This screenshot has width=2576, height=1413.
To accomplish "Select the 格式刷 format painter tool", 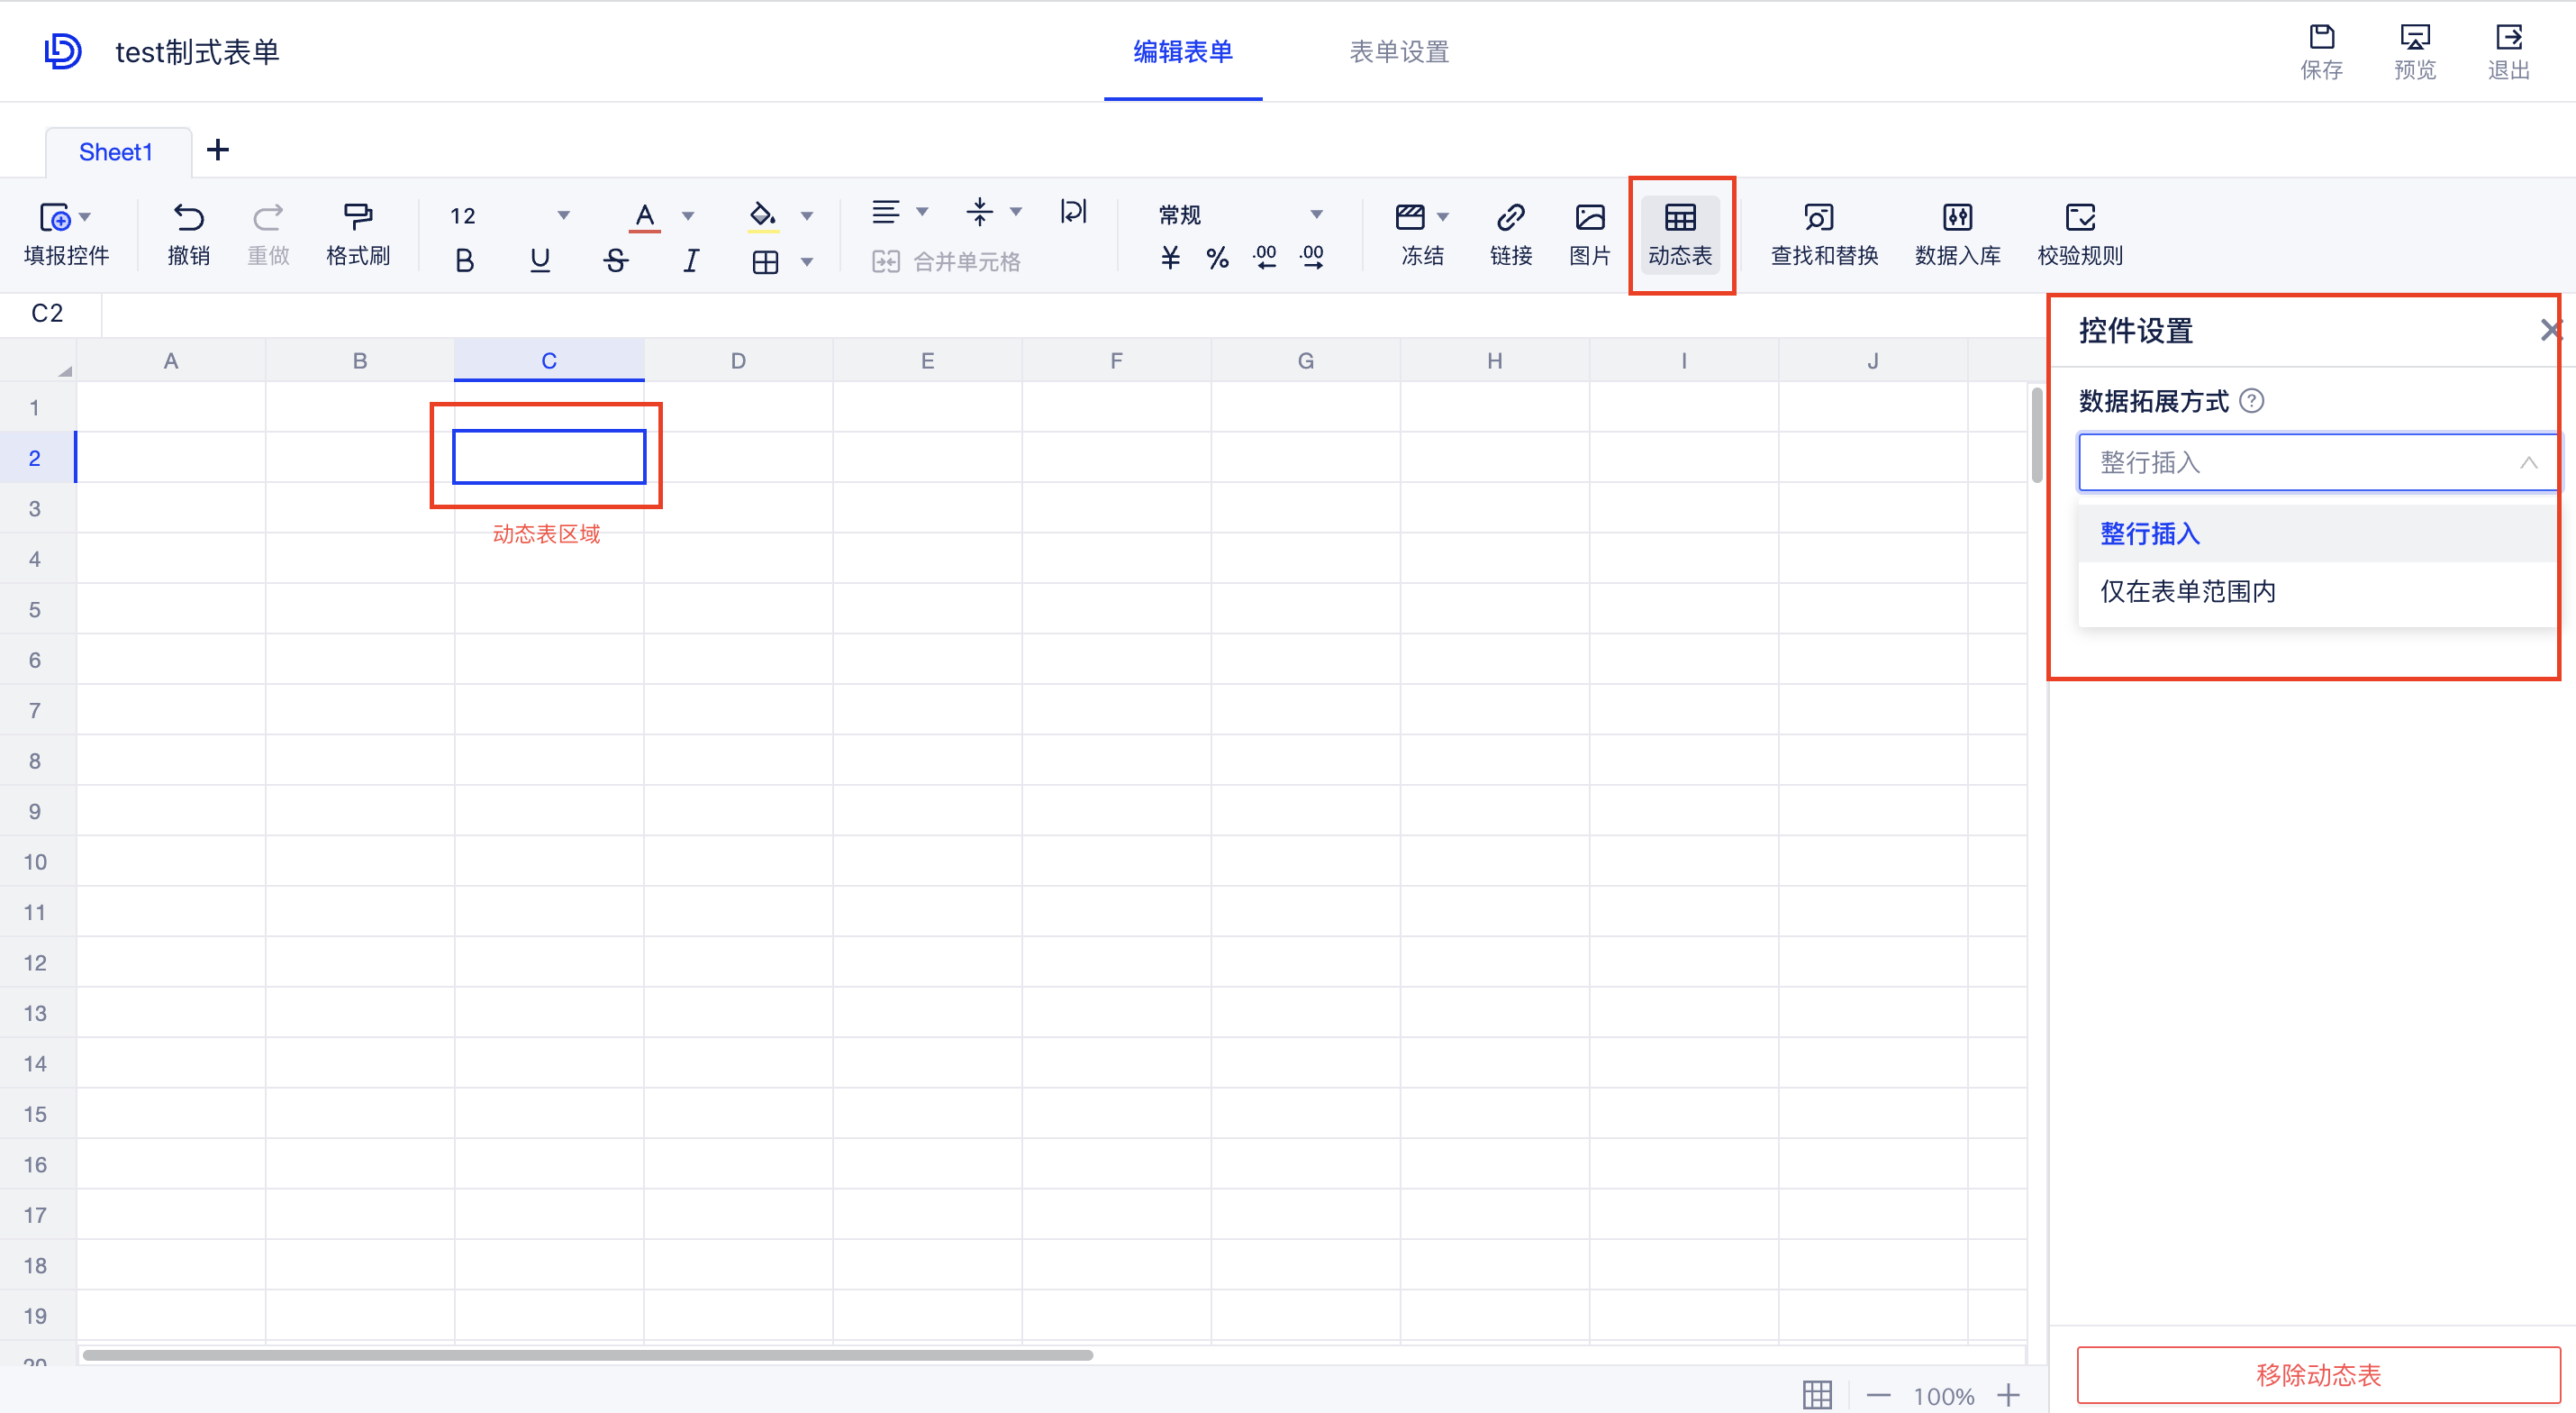I will [358, 234].
